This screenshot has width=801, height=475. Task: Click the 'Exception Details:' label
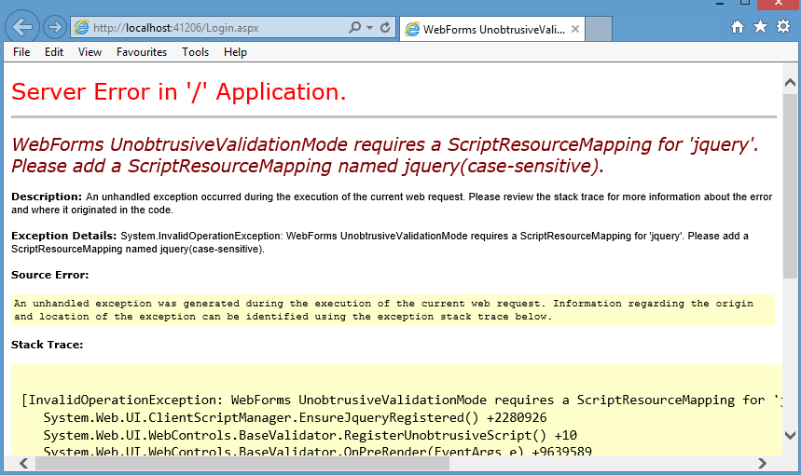[63, 236]
